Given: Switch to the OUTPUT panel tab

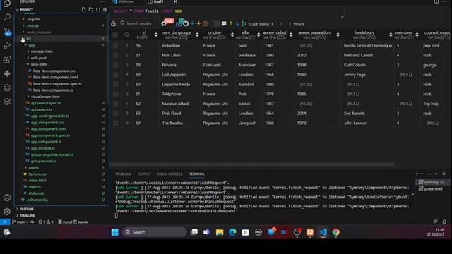Looking at the screenshot, I should [x=144, y=174].
